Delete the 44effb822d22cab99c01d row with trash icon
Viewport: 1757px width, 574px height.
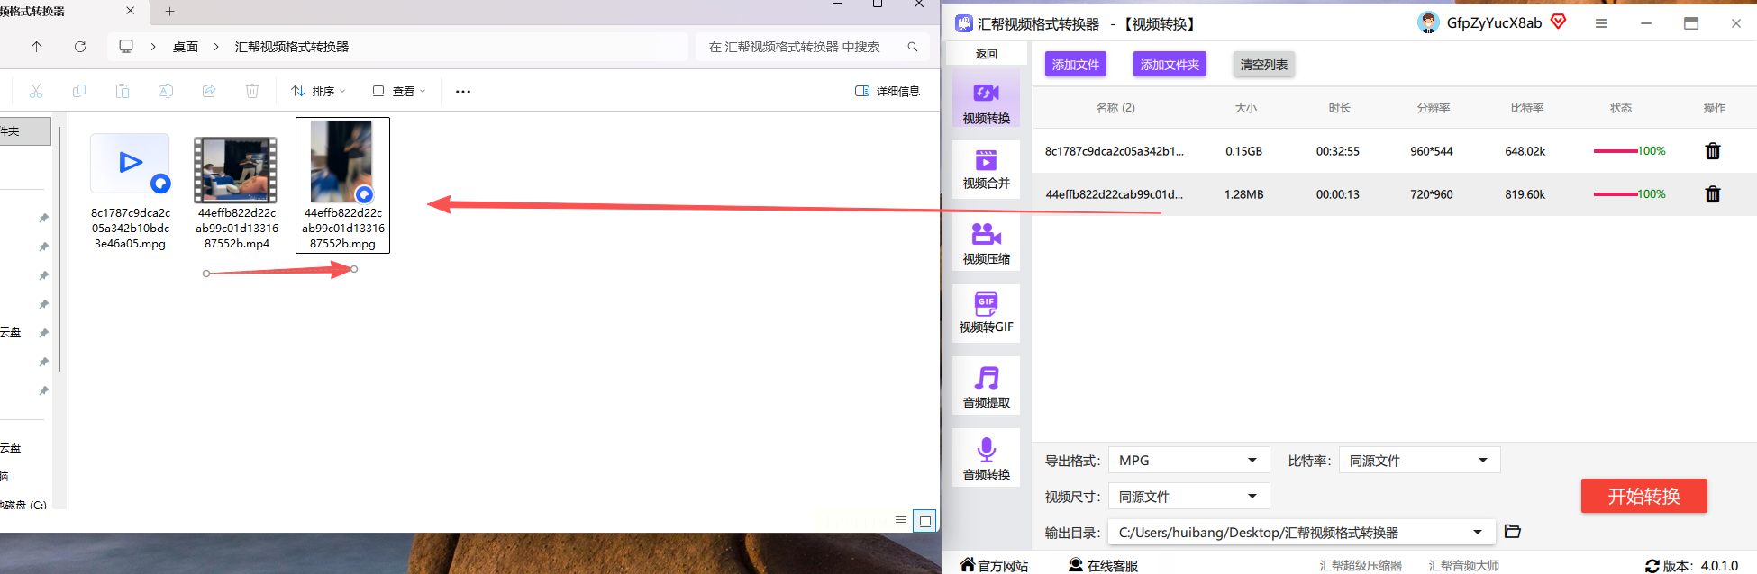[x=1713, y=194]
